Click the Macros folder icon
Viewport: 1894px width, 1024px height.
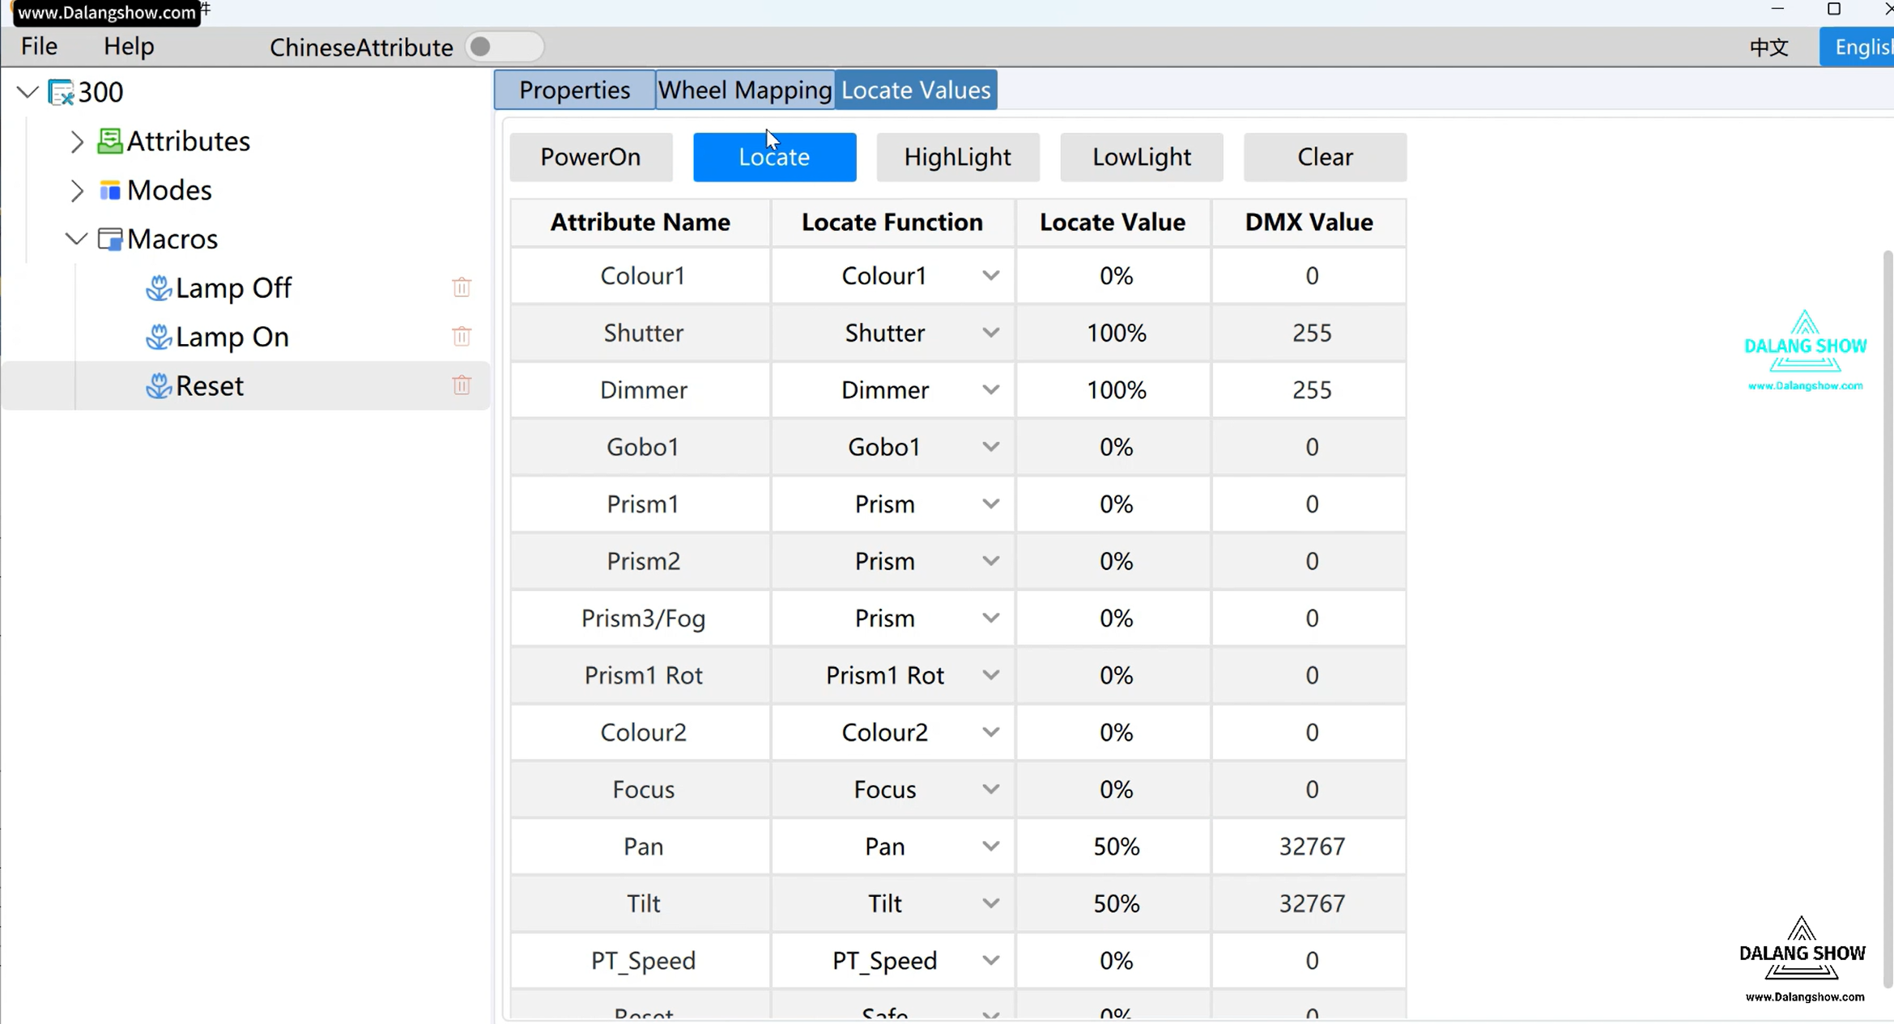(109, 239)
